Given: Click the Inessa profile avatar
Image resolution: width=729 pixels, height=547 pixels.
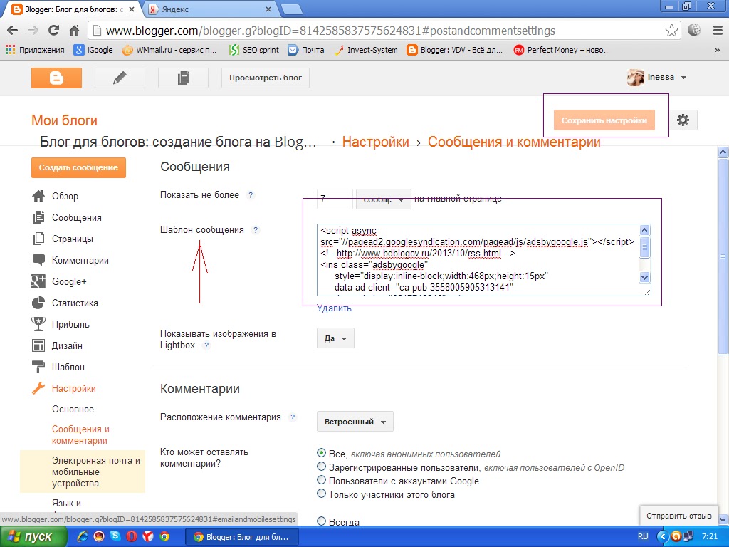Looking at the screenshot, I should tap(636, 78).
